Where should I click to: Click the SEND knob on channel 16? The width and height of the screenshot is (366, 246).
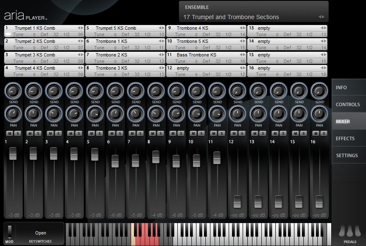pos(319,91)
